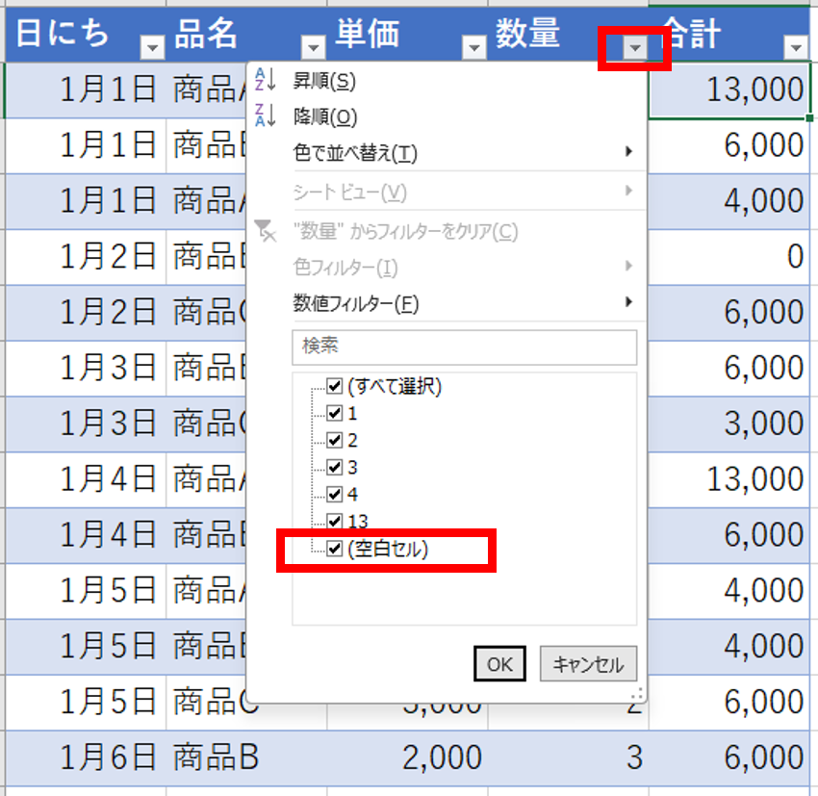This screenshot has width=818, height=796.
Task: Click the clear filter funnel icon
Action: (x=264, y=230)
